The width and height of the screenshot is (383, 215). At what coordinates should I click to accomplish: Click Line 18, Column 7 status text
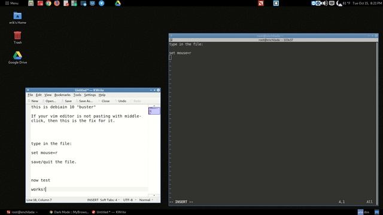pos(39,200)
